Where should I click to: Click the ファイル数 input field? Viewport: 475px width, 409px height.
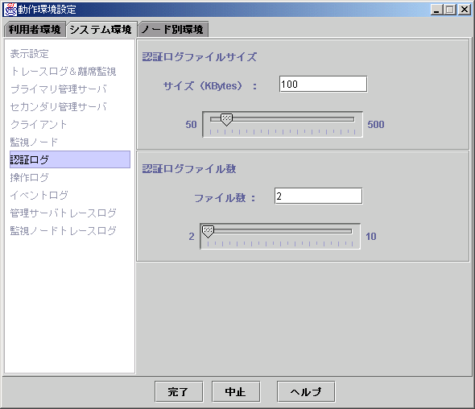[318, 196]
